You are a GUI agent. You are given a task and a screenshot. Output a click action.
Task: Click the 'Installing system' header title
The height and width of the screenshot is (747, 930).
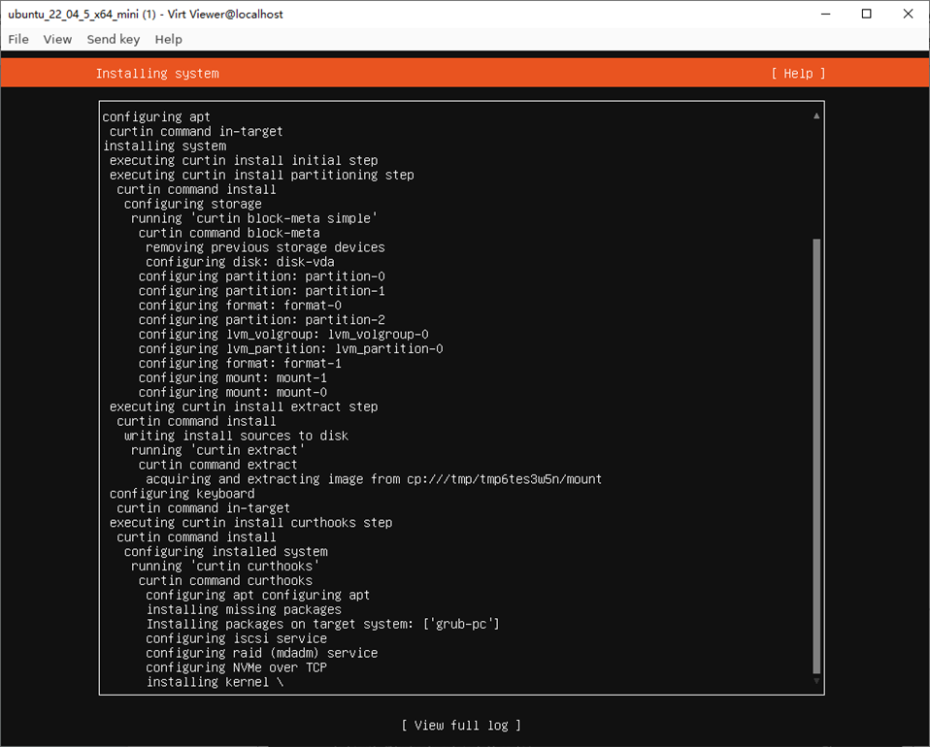(x=157, y=74)
